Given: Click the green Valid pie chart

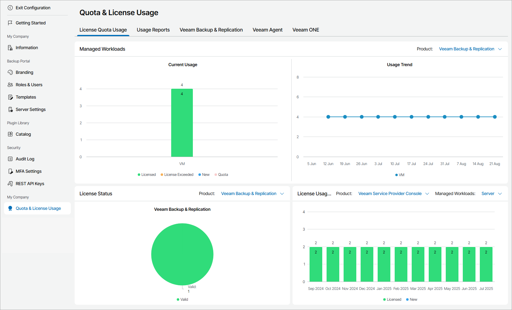Looking at the screenshot, I should click(x=182, y=254).
